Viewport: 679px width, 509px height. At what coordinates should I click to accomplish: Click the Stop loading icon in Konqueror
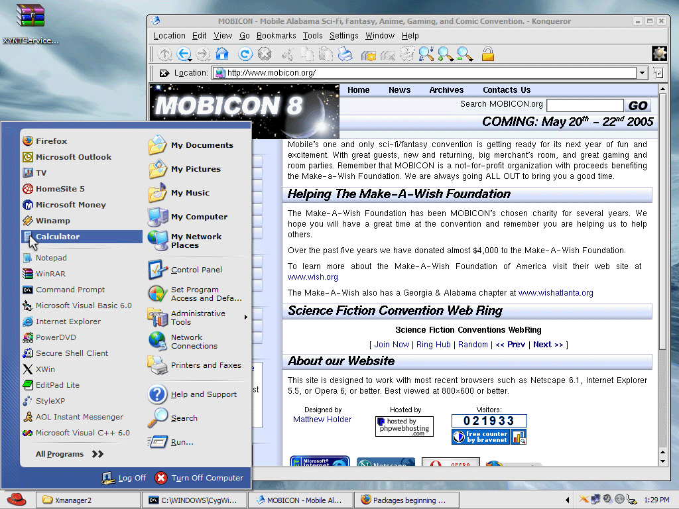pyautogui.click(x=264, y=54)
